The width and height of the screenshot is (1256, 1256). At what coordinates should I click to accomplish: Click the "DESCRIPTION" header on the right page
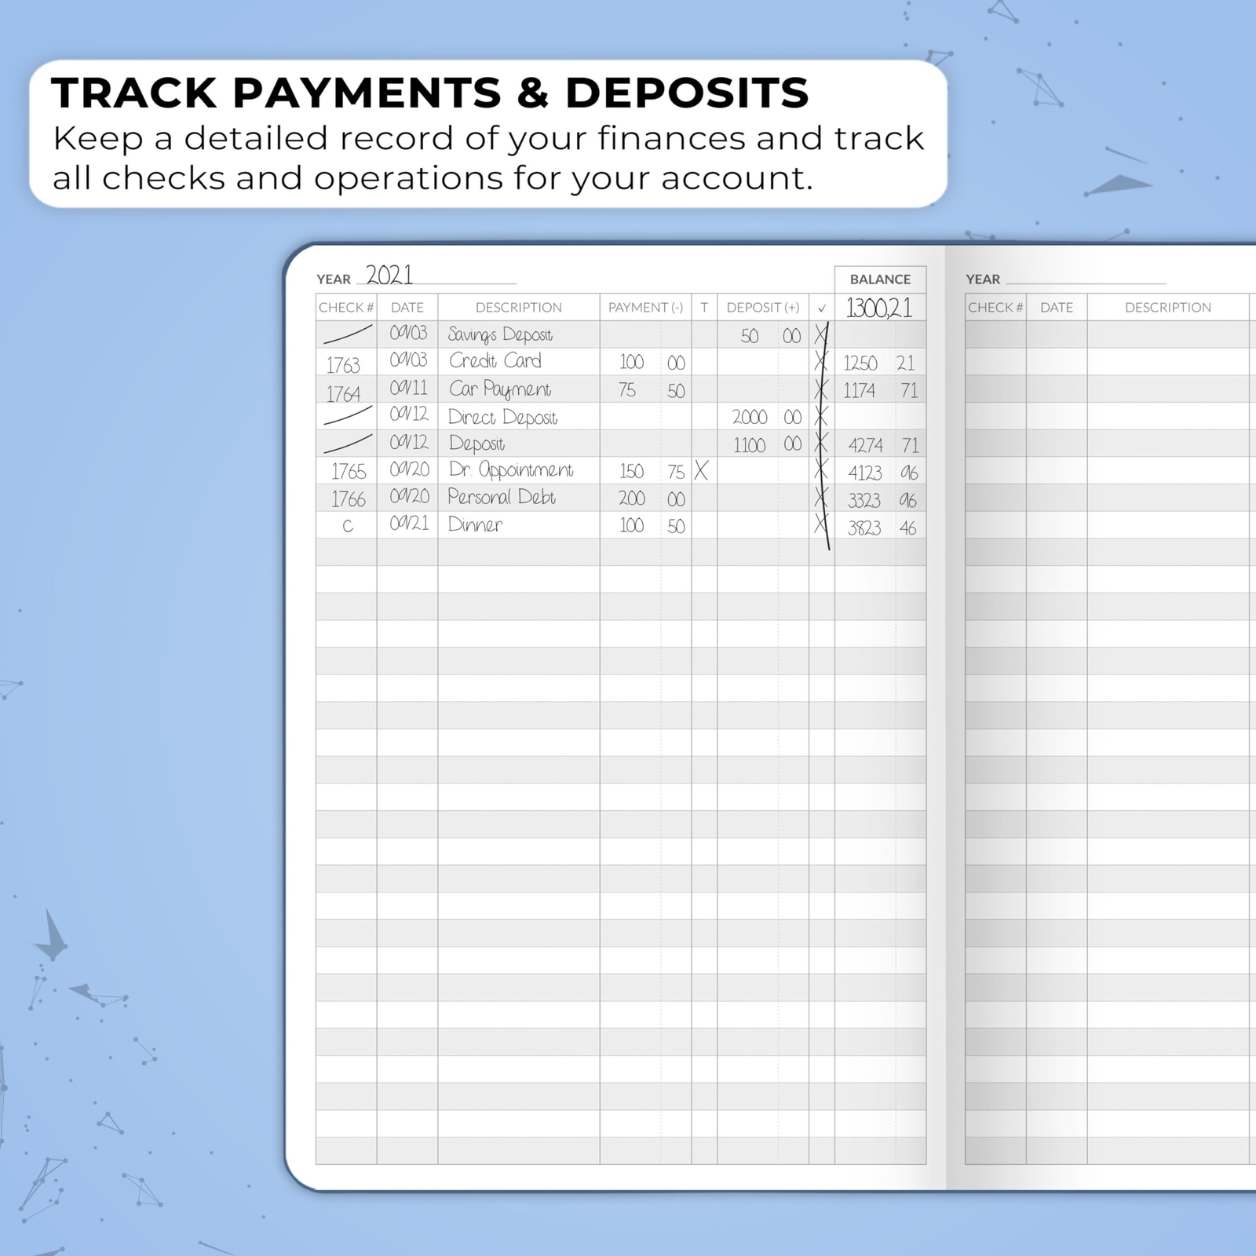pos(1168,308)
